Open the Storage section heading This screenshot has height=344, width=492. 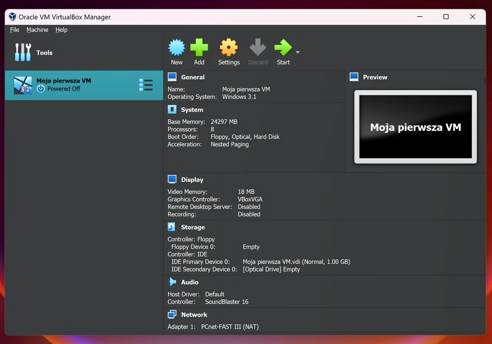(193, 227)
